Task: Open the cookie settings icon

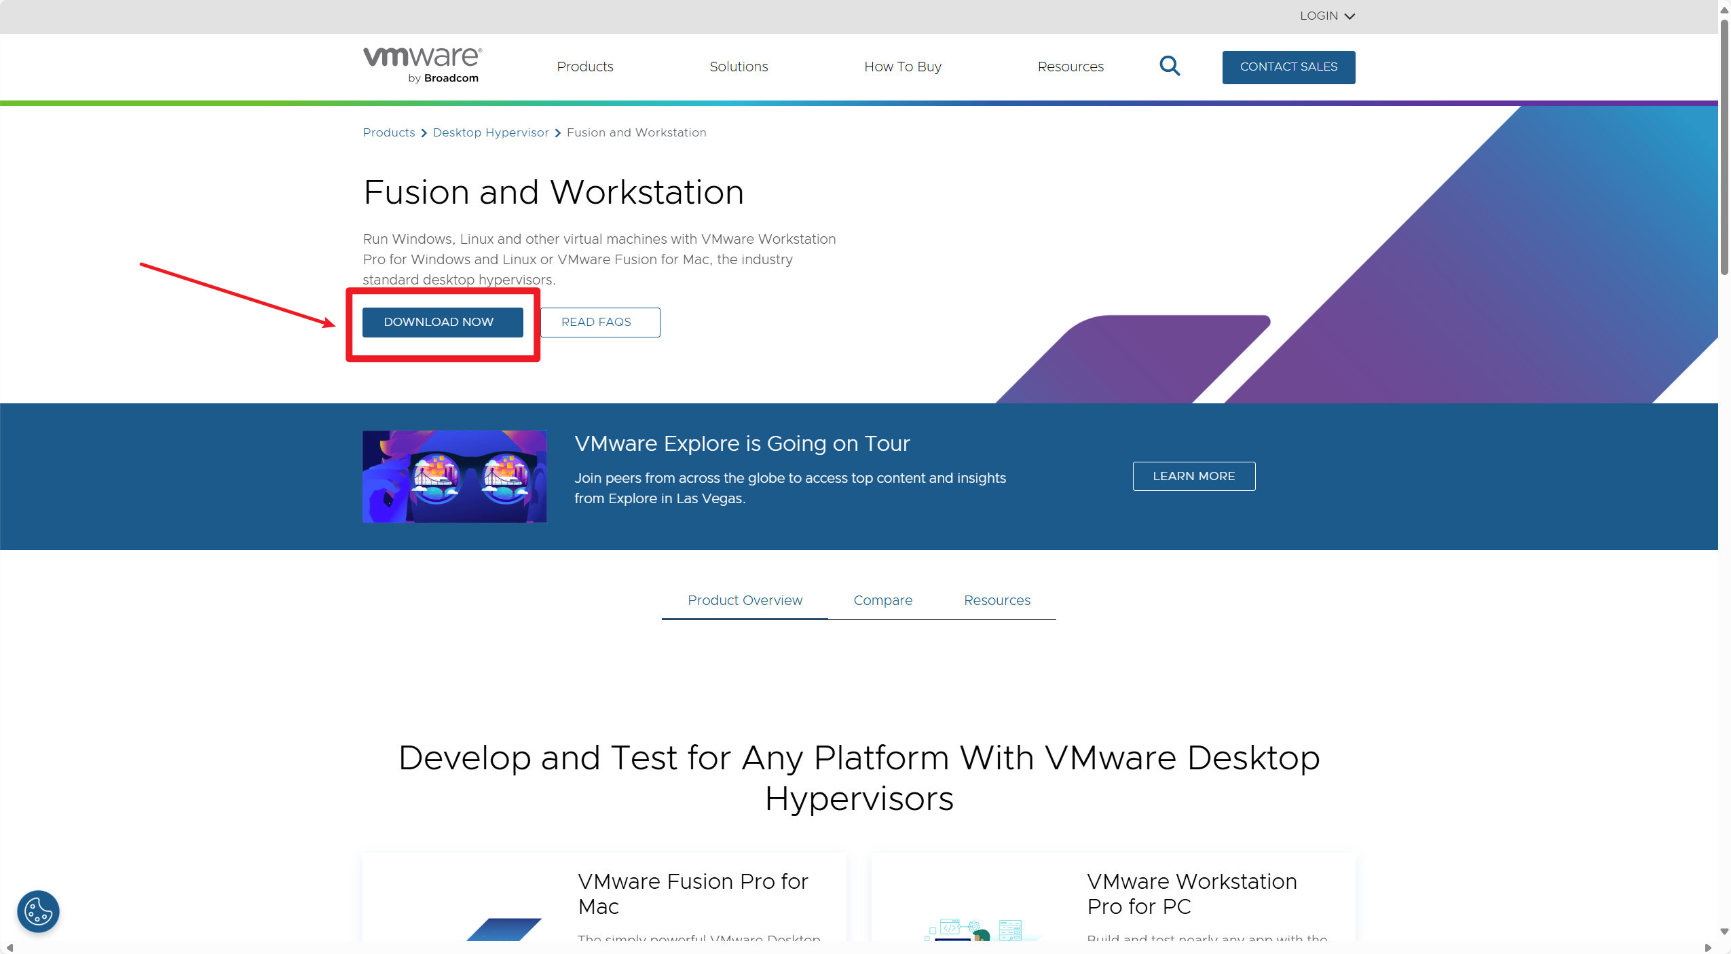Action: [x=38, y=911]
